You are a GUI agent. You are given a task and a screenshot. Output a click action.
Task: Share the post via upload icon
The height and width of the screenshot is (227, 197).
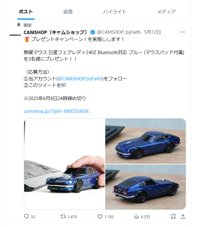pyautogui.click(x=183, y=216)
